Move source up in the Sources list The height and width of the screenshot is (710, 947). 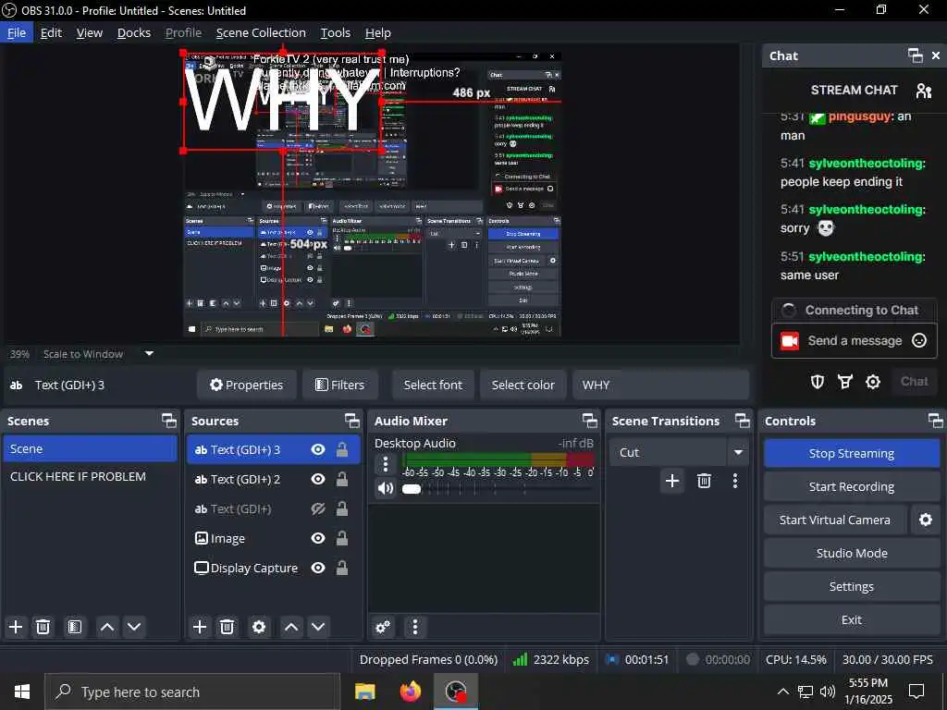[291, 627]
